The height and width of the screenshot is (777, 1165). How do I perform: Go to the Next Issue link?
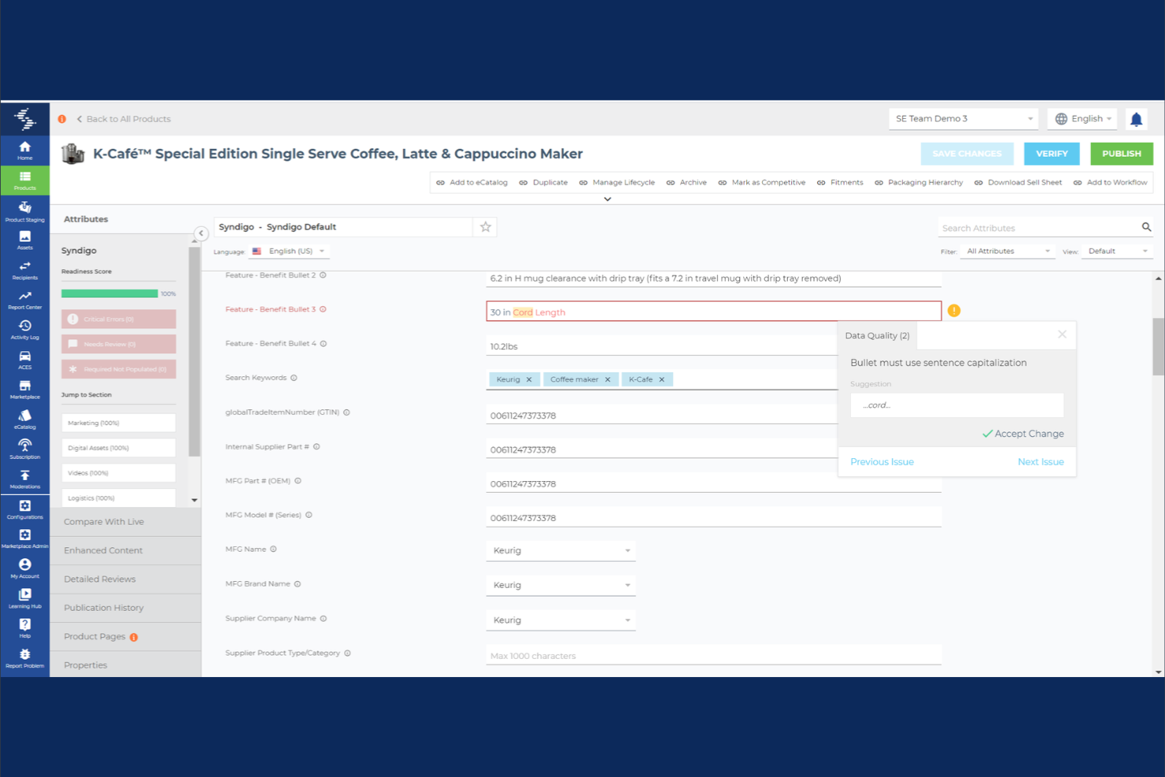[1041, 461]
